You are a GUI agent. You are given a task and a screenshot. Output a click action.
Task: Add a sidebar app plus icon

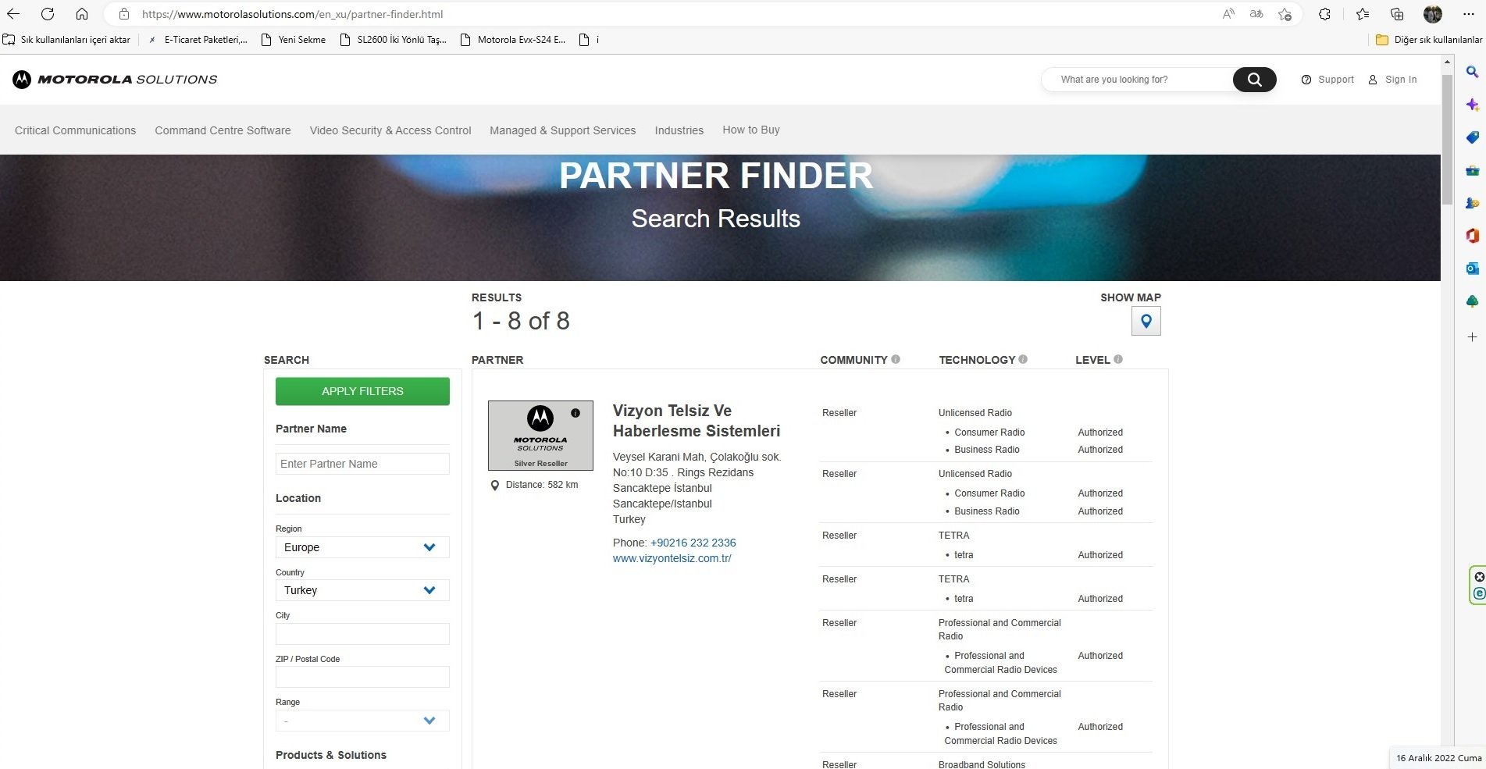click(1472, 336)
